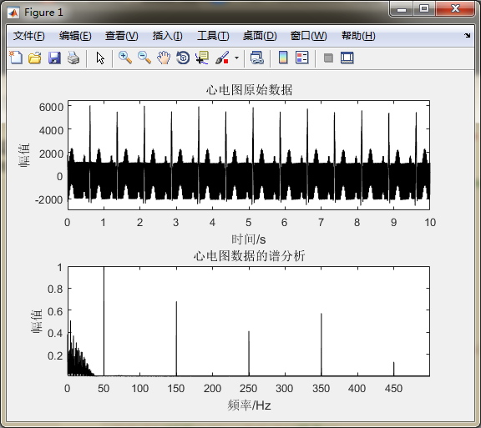481x428 pixels.
Task: Click the -2000 tick label on upper plot
Action: 49,200
